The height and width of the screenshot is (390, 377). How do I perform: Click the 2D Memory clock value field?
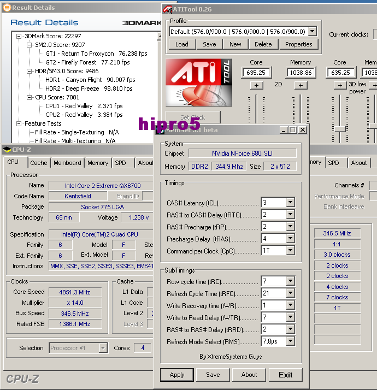pos(301,73)
